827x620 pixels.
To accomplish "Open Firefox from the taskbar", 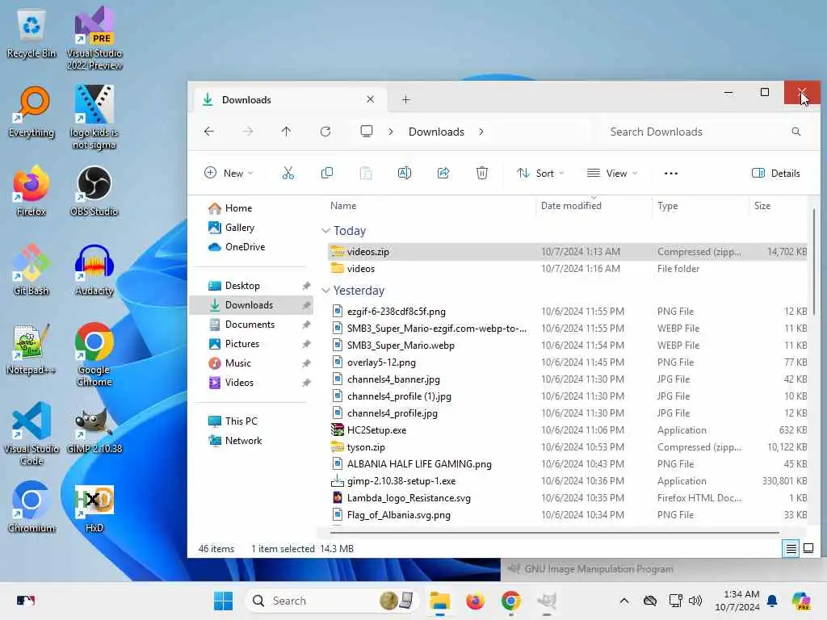I will click(x=475, y=601).
